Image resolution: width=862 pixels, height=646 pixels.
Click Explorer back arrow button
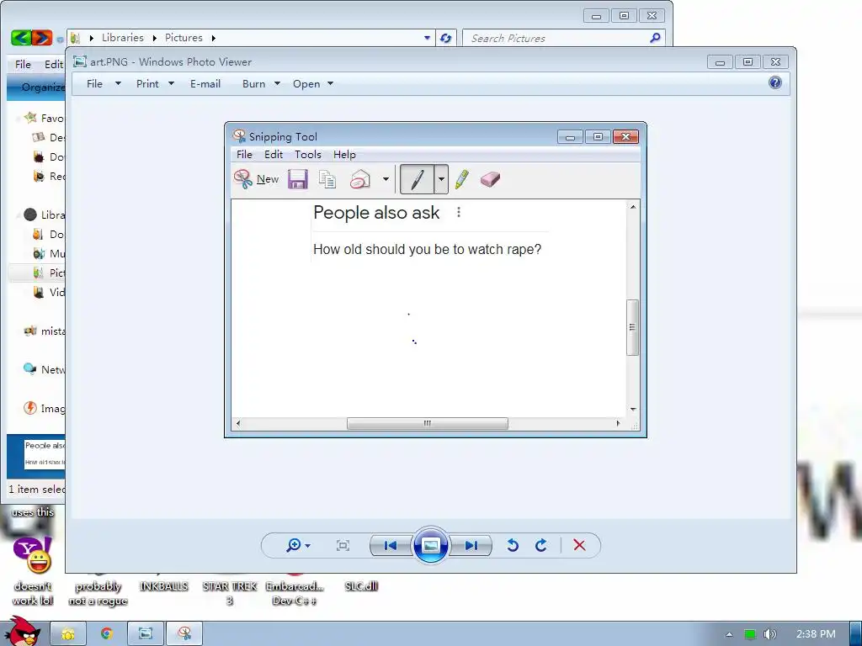[x=21, y=37]
